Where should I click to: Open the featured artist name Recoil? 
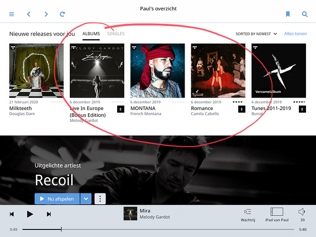(x=54, y=180)
